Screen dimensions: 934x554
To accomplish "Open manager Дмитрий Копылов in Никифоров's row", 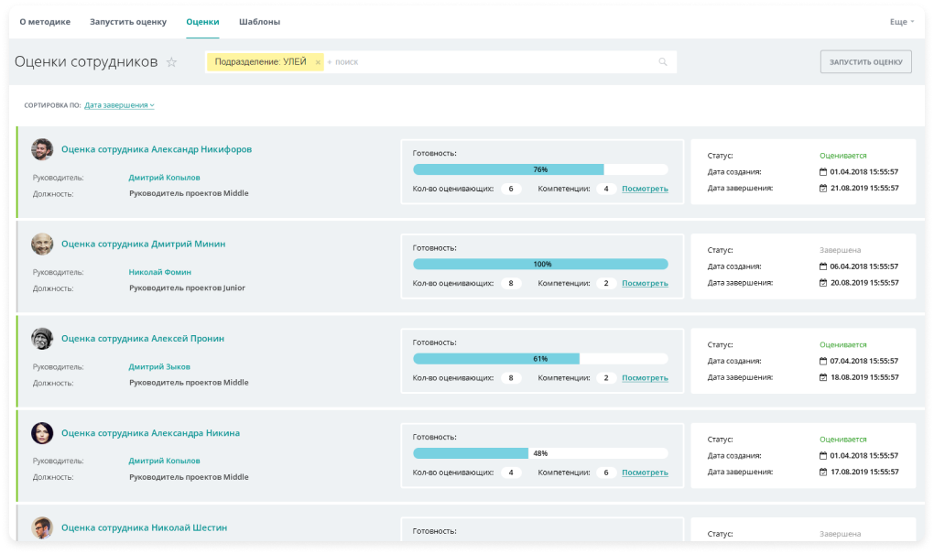I will point(165,178).
